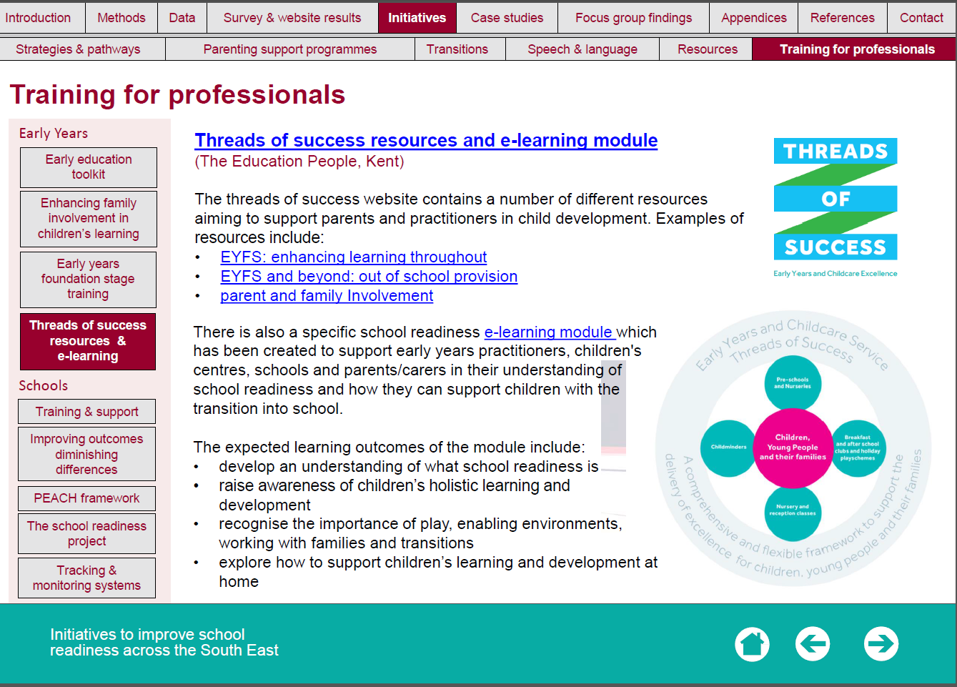This screenshot has width=957, height=687.
Task: Open the Introduction tab
Action: point(39,18)
